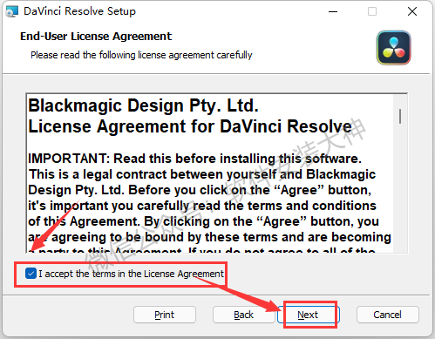Click the 'End-User License Agreement' heading
The width and height of the screenshot is (435, 339).
click(96, 37)
